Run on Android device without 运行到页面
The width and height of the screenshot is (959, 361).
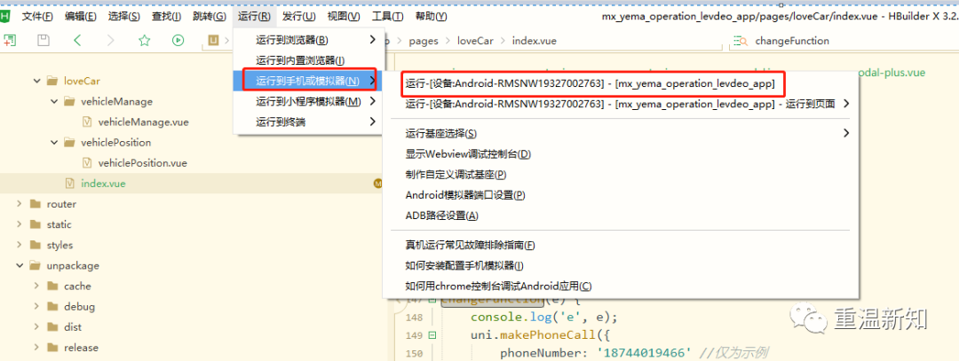click(590, 83)
